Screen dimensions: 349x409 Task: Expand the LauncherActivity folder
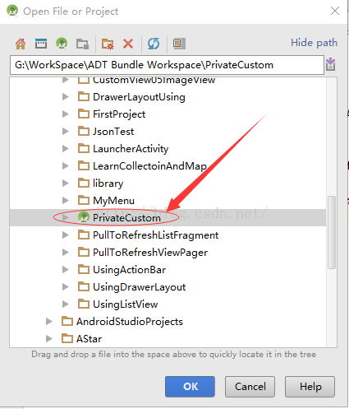[66, 148]
